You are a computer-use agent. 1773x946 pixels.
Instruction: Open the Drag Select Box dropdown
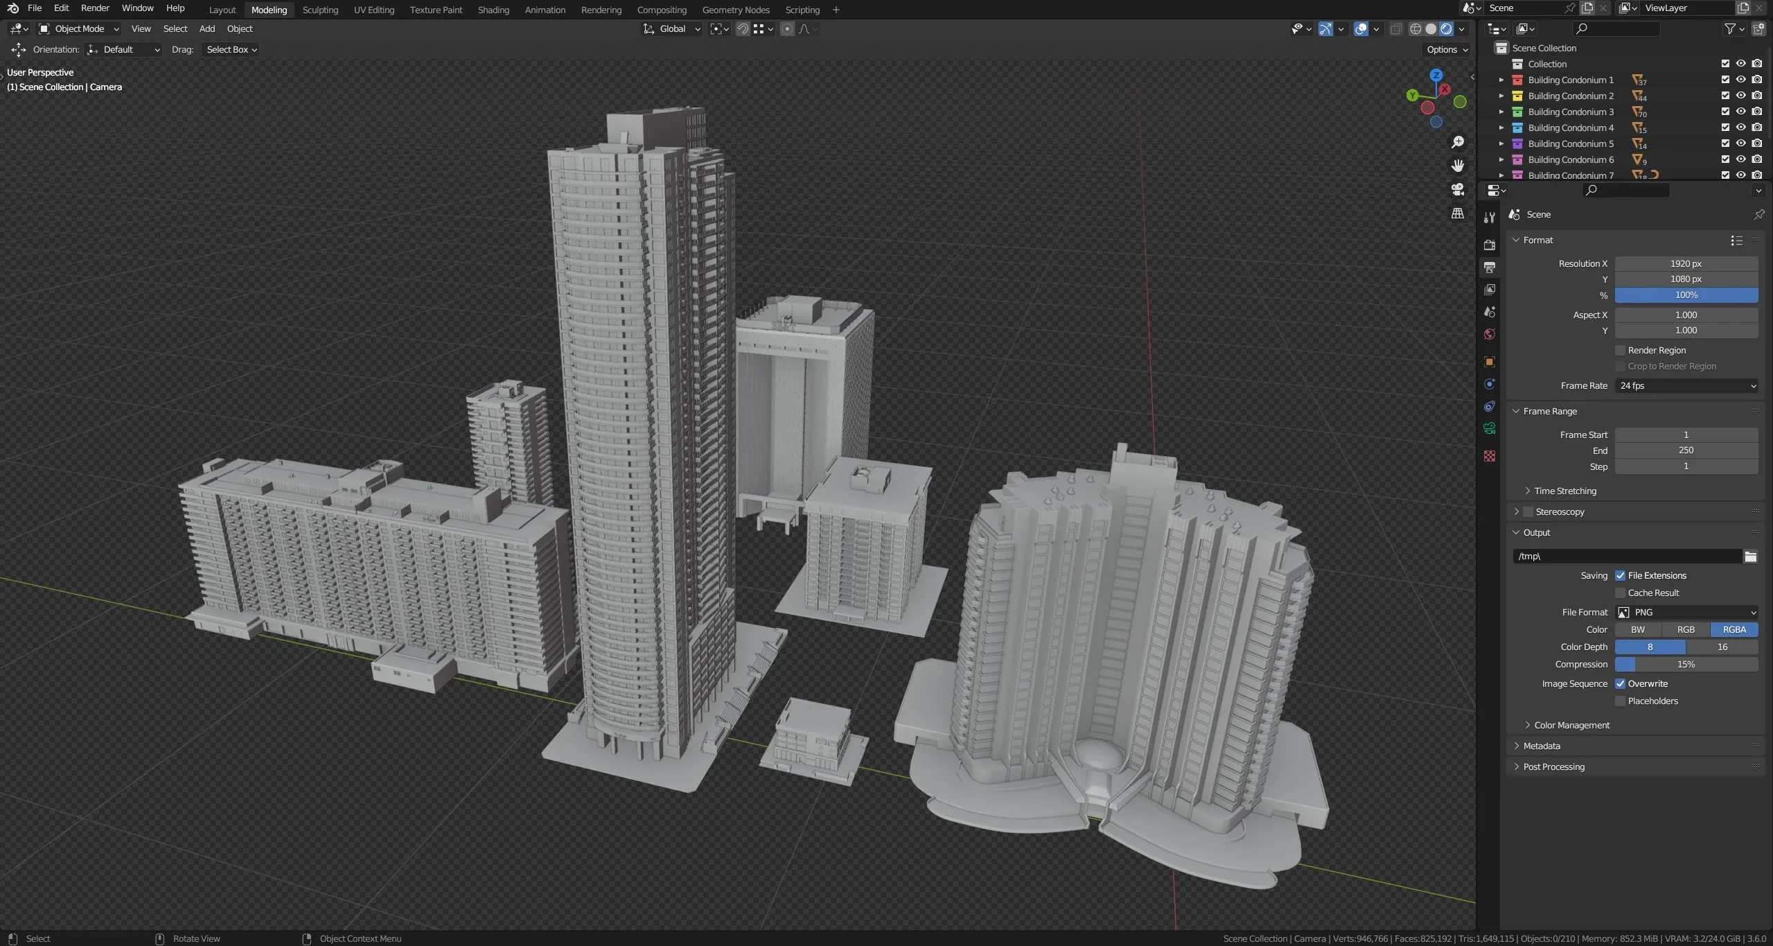[x=231, y=49]
